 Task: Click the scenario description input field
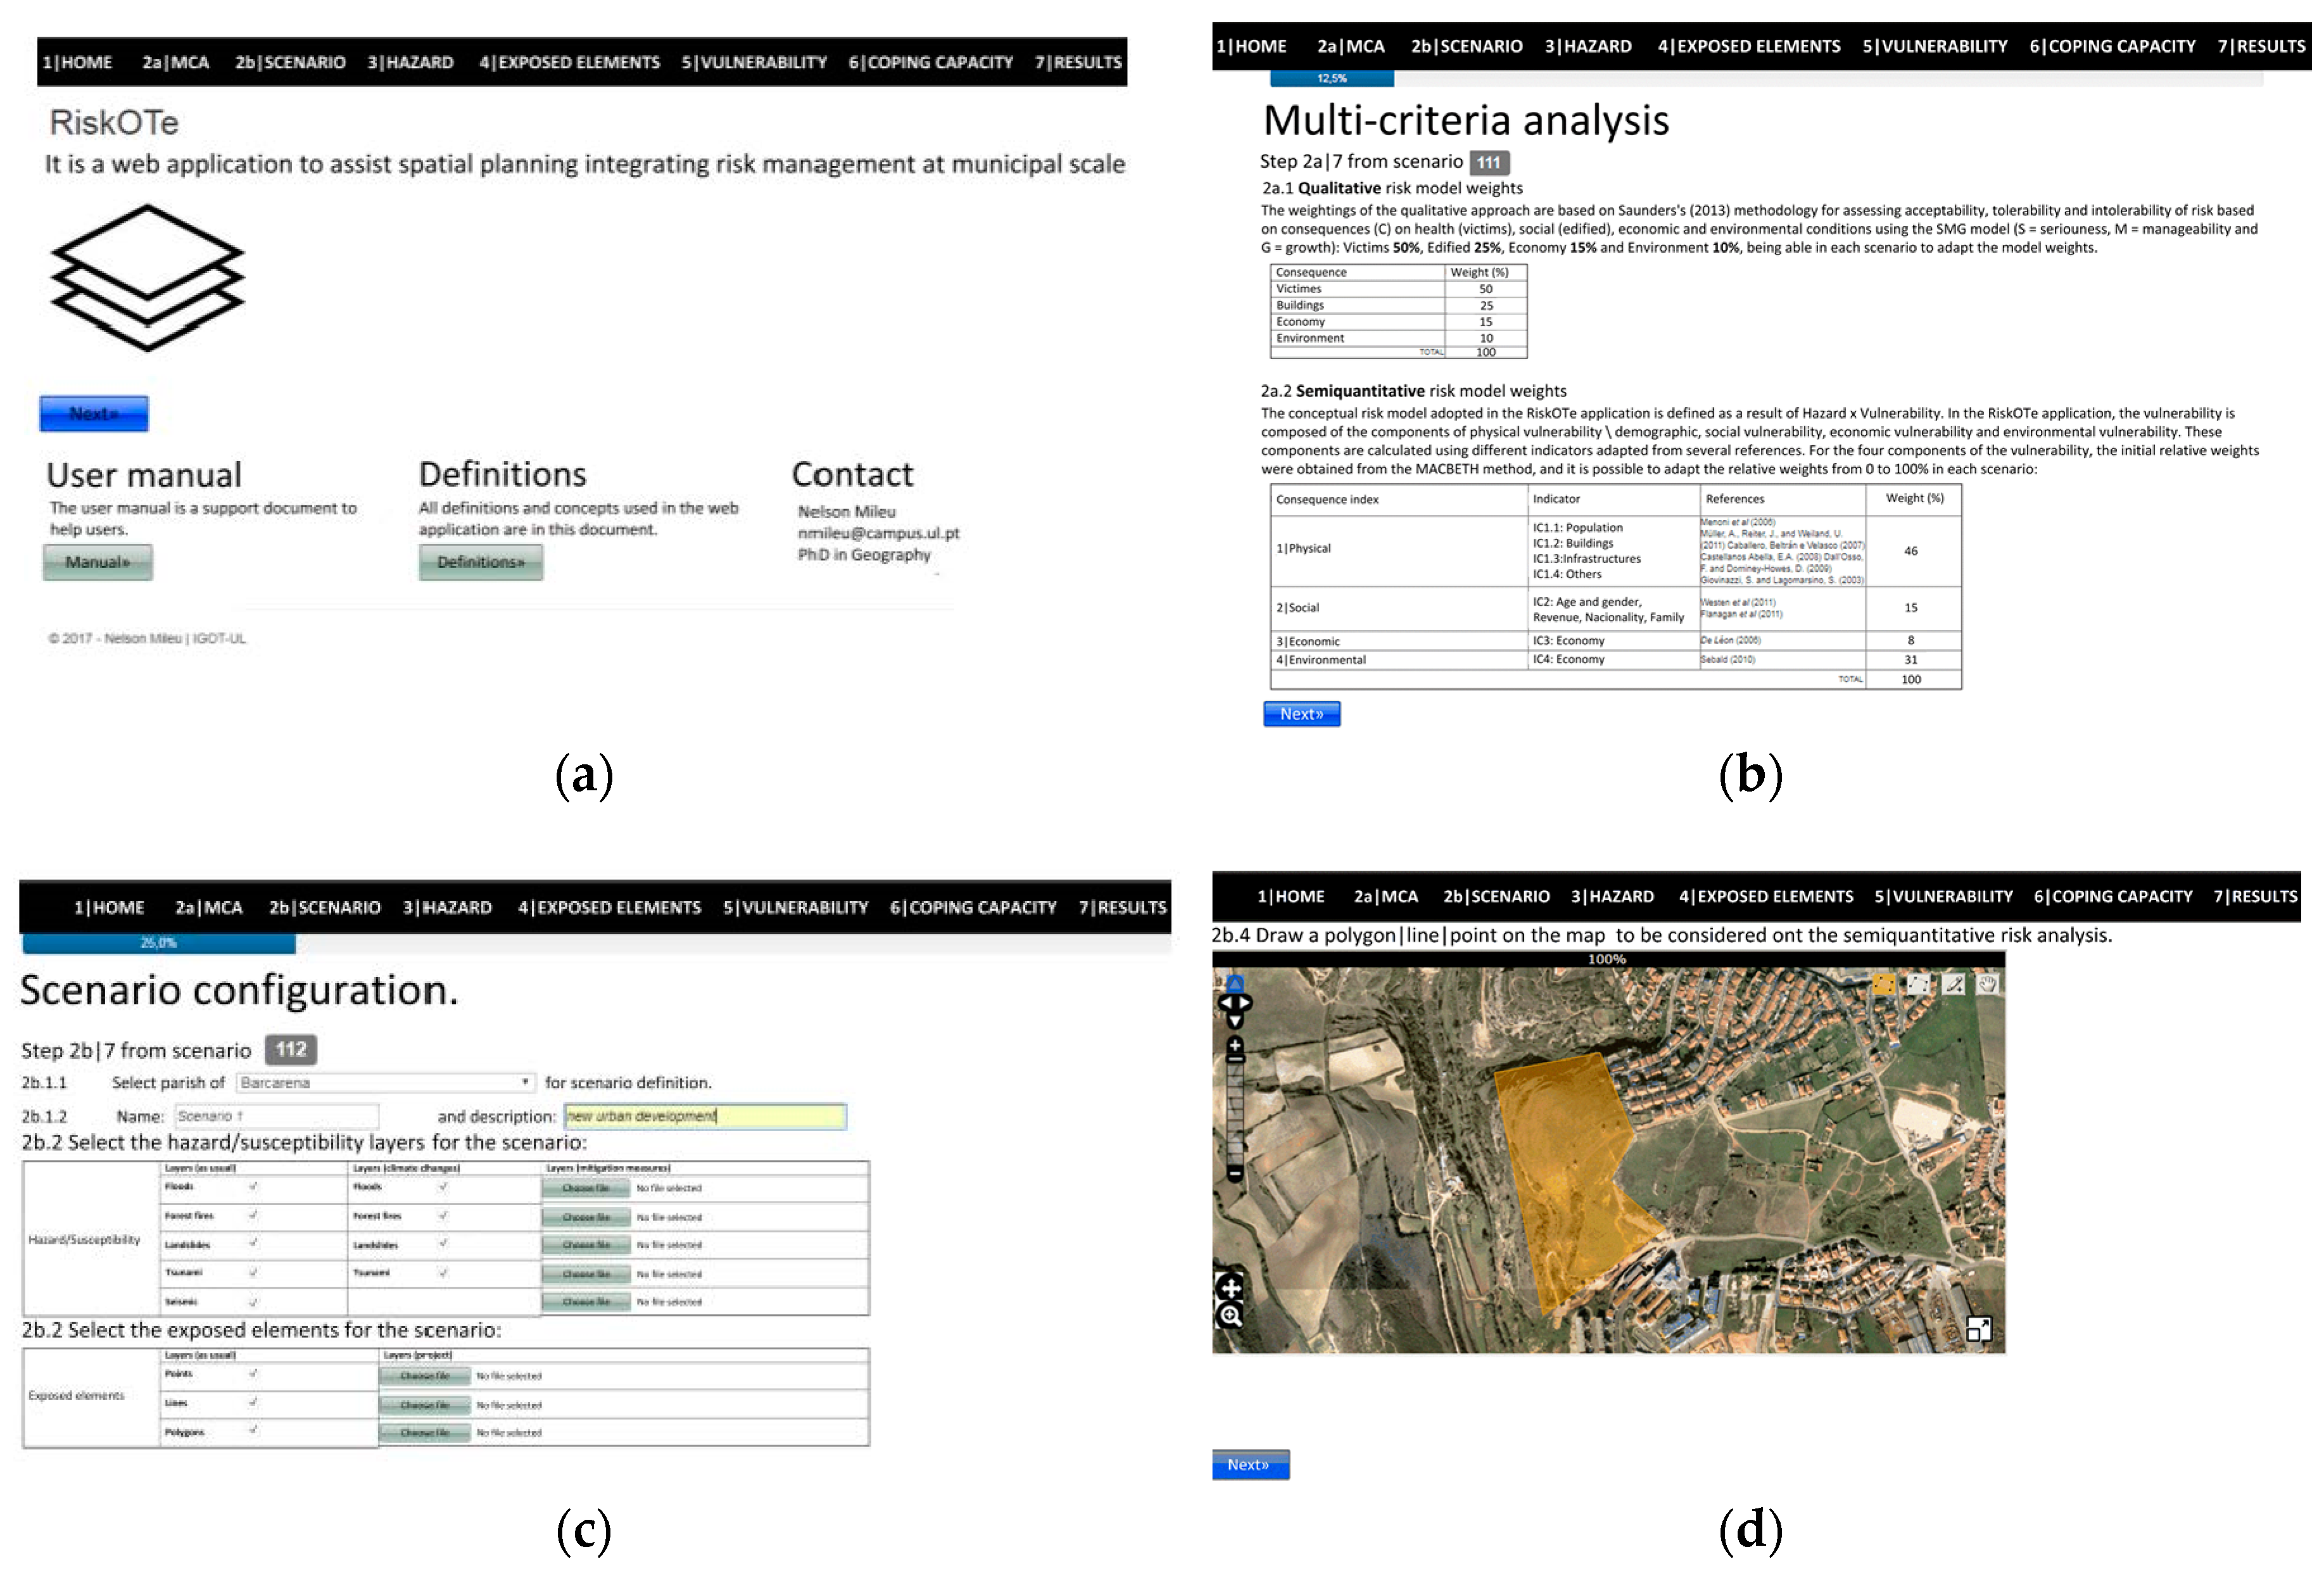[x=705, y=1116]
